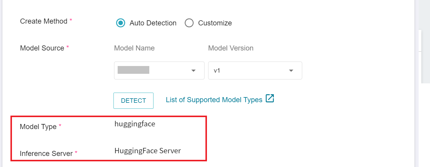Click the Model Type field label
The width and height of the screenshot is (430, 167).
click(38, 127)
